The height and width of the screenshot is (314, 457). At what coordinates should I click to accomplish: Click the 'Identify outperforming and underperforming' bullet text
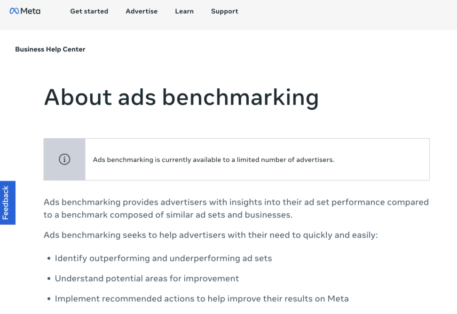pos(163,258)
